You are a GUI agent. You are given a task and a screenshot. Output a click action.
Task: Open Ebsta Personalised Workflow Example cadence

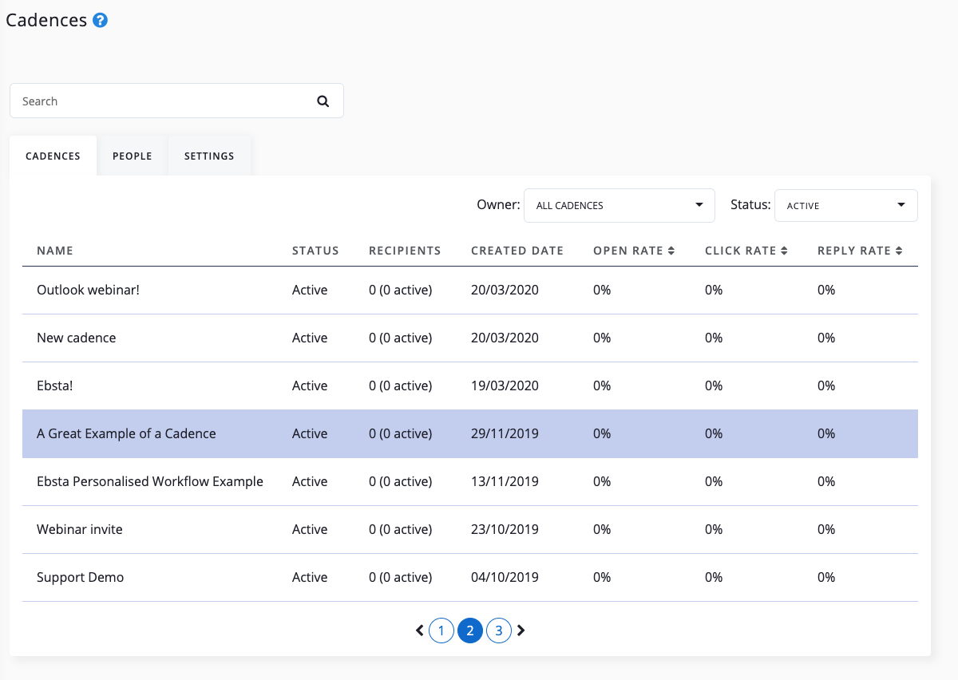[x=150, y=481]
